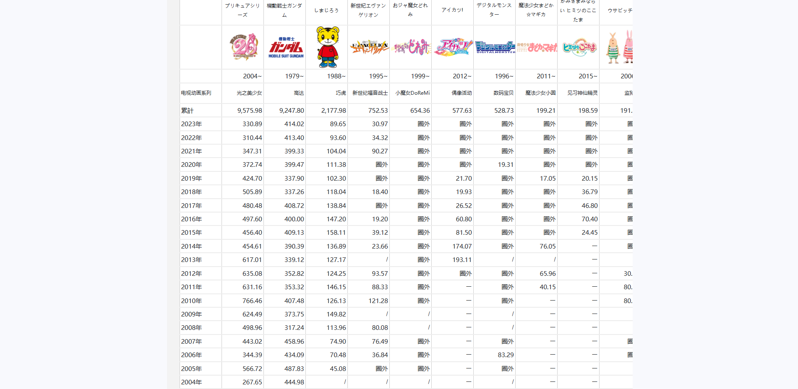Click the 新世纪福音战士 name cell
This screenshot has width=798, height=389.
tap(370, 93)
